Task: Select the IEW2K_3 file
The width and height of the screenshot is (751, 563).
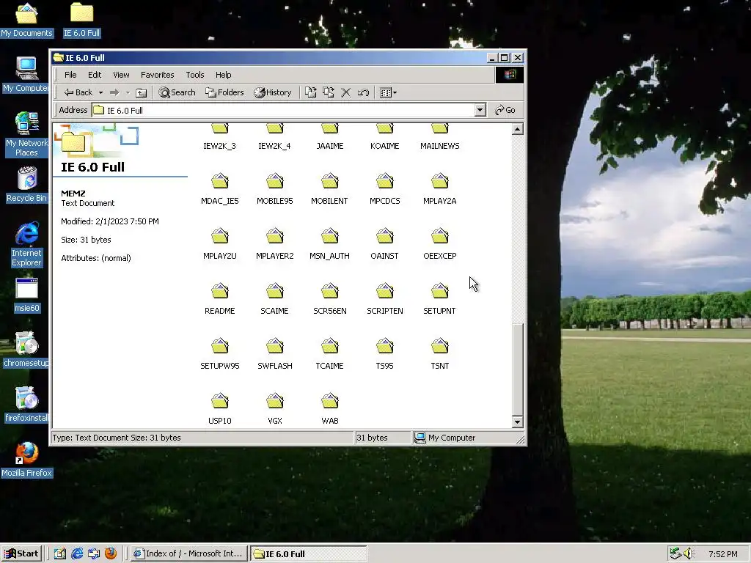Action: 220,136
